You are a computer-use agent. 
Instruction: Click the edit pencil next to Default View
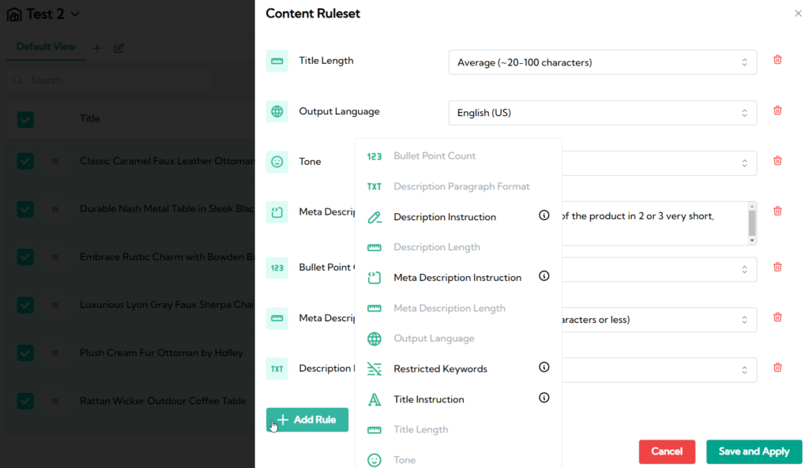click(x=119, y=48)
